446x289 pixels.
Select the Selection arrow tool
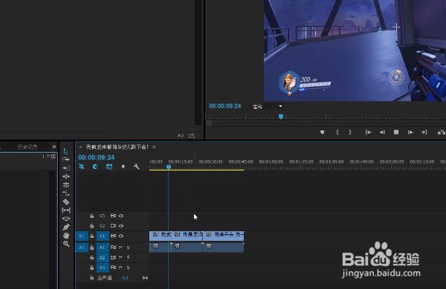pos(66,151)
